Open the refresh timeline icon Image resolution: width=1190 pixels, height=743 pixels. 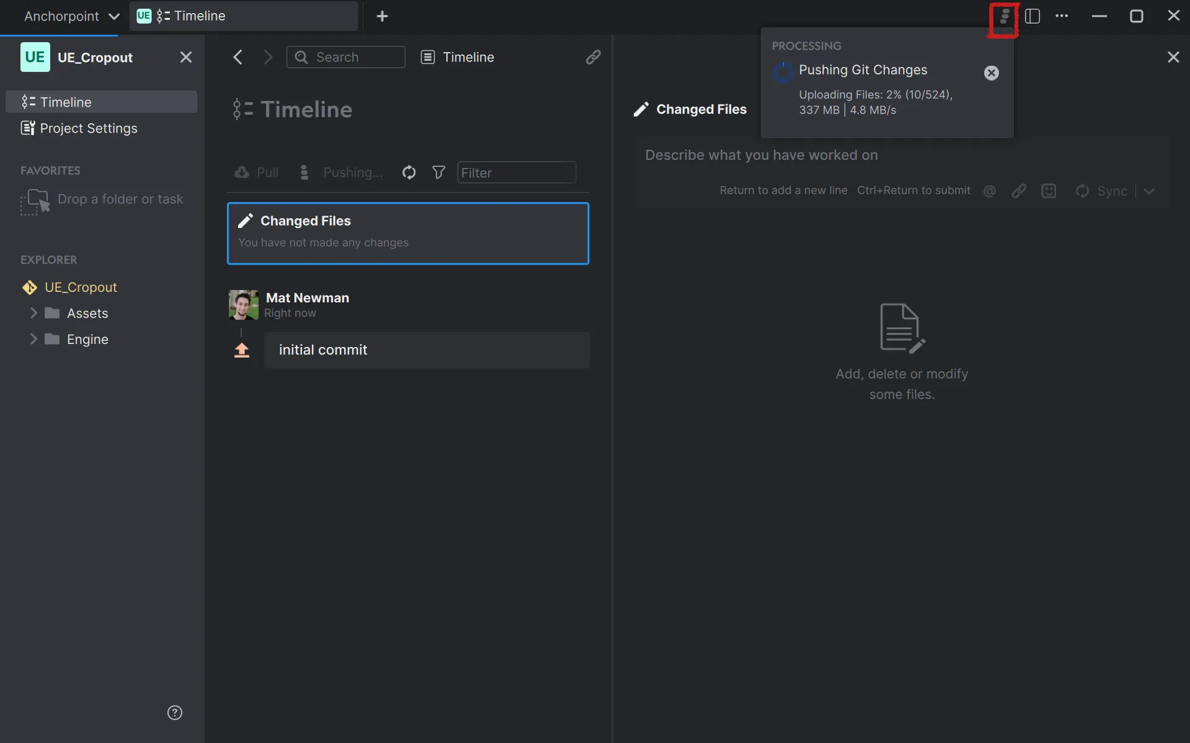(x=409, y=172)
